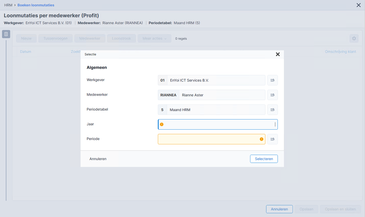Select the Tussenvoegen toolbar button
This screenshot has height=217, width=365.
coord(55,39)
